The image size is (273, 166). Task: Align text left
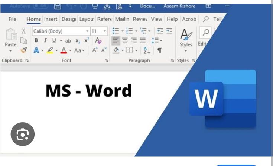coord(116,41)
